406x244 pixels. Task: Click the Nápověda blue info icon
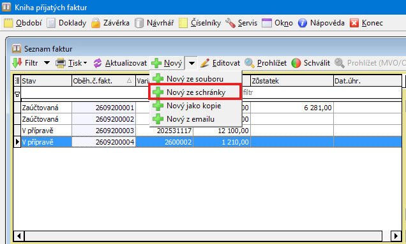click(x=303, y=23)
